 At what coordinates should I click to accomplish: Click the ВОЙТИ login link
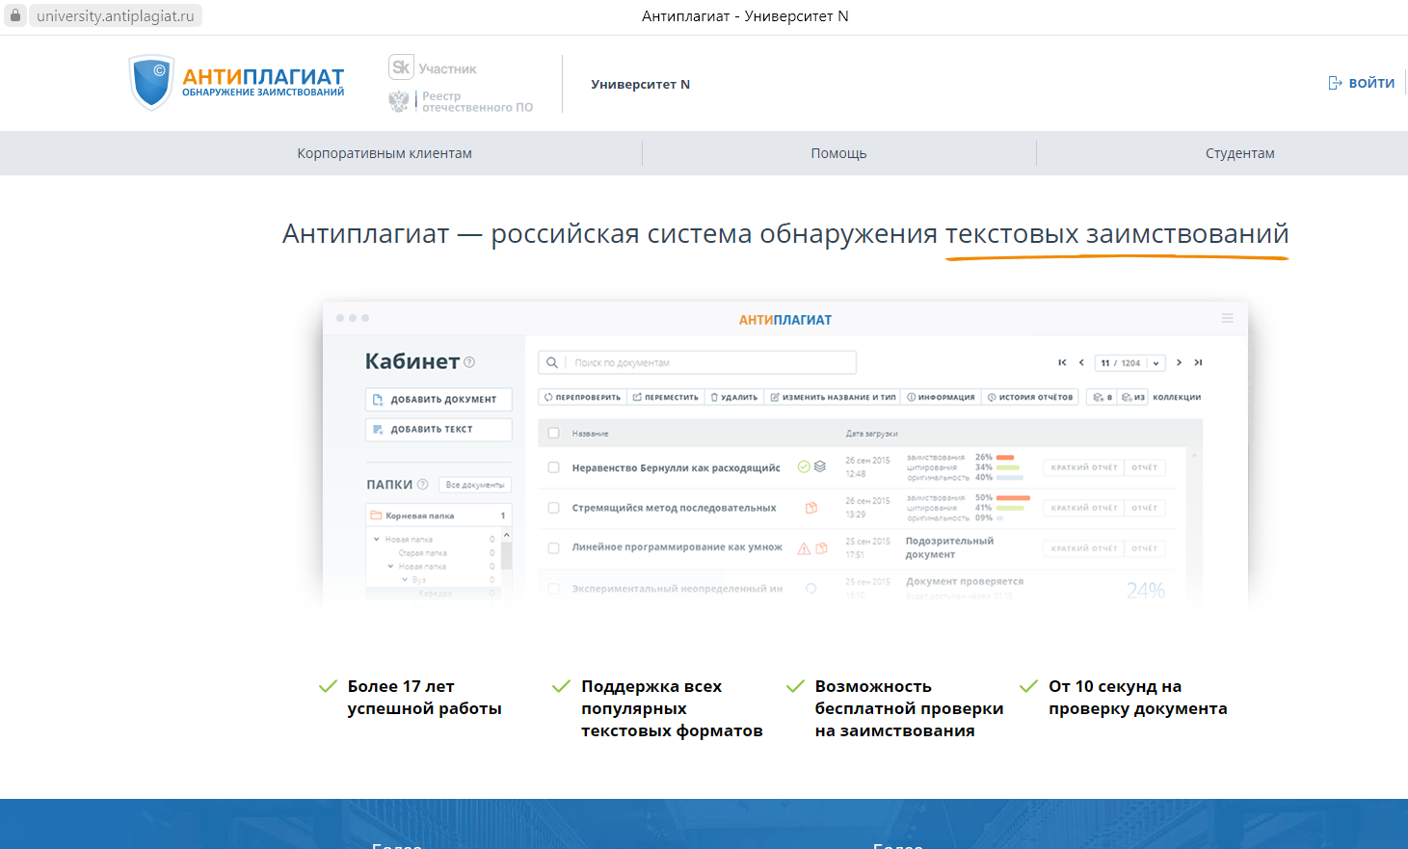pyautogui.click(x=1371, y=83)
